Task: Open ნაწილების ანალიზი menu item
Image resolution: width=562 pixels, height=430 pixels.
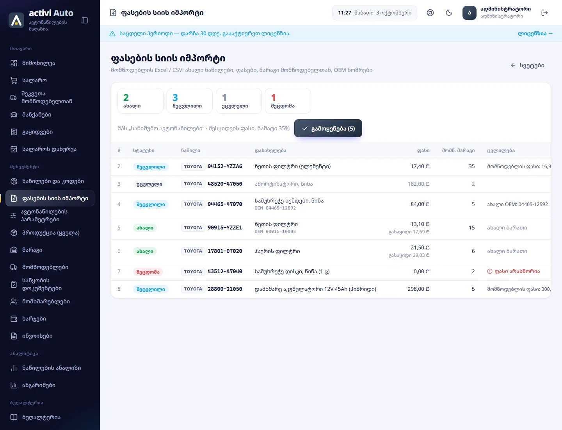Action: coord(50,368)
